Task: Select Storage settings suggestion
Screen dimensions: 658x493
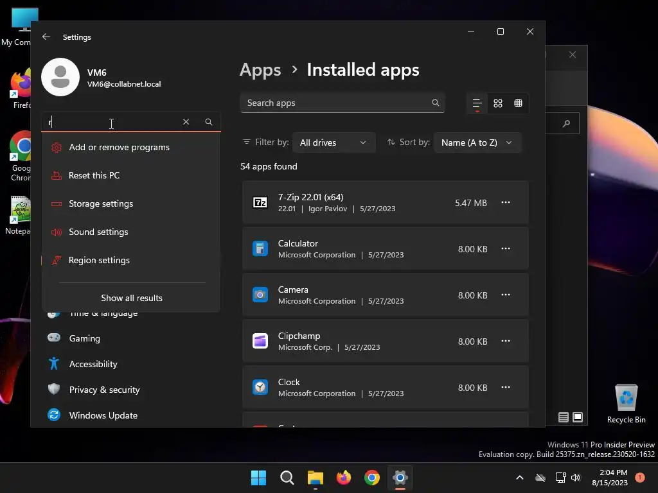Action: [x=131, y=203]
